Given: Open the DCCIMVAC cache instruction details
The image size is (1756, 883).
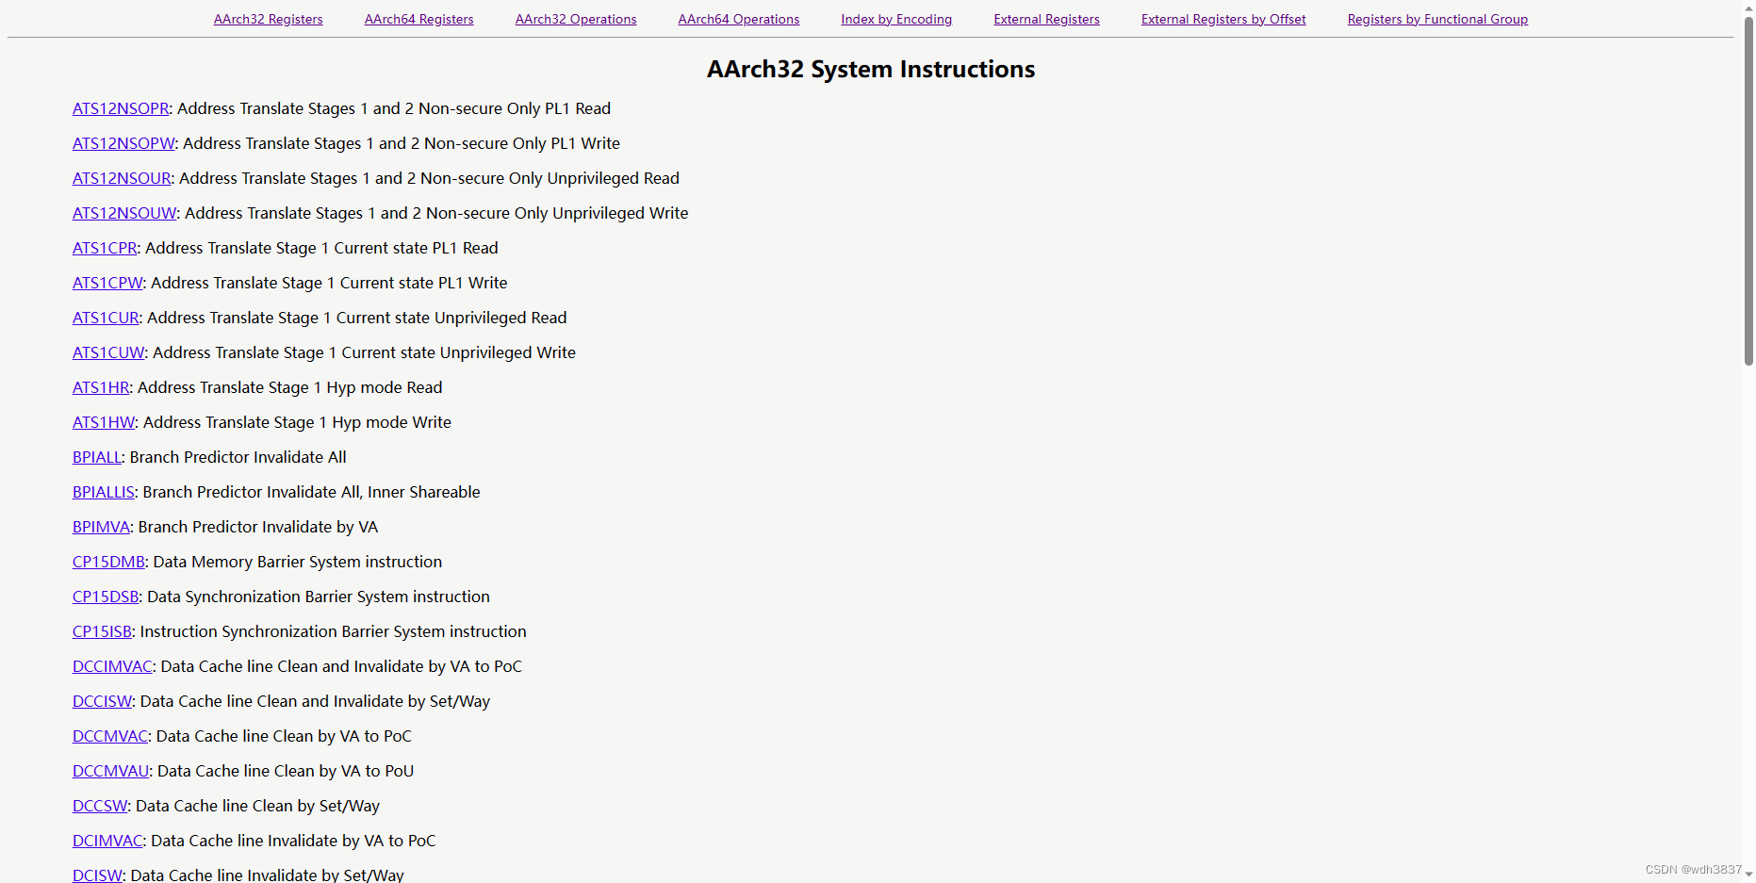Looking at the screenshot, I should (x=112, y=666).
